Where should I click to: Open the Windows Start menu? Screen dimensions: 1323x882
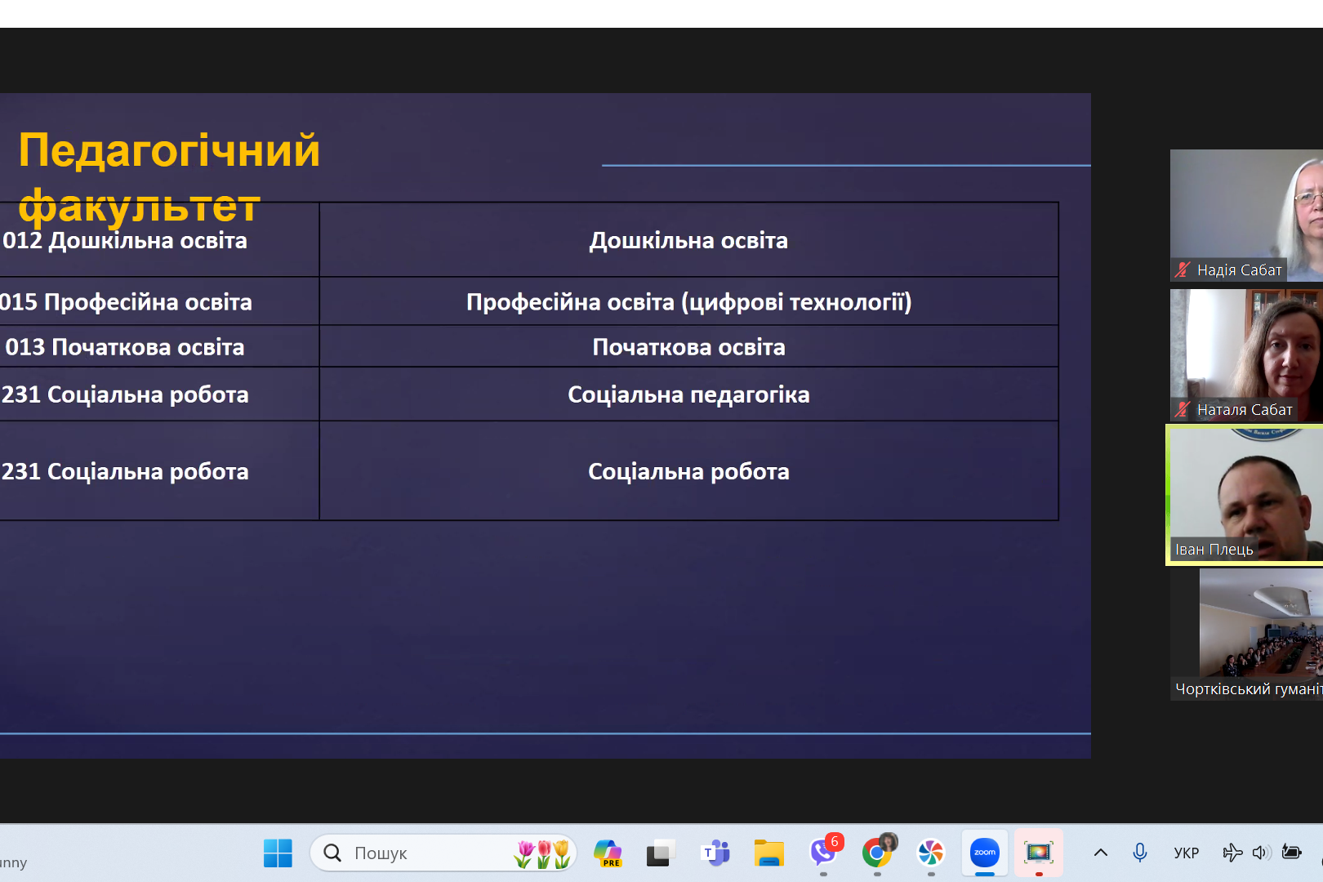tap(278, 853)
